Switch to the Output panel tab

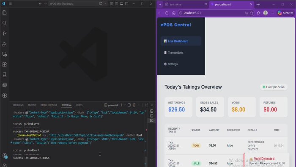(32, 105)
